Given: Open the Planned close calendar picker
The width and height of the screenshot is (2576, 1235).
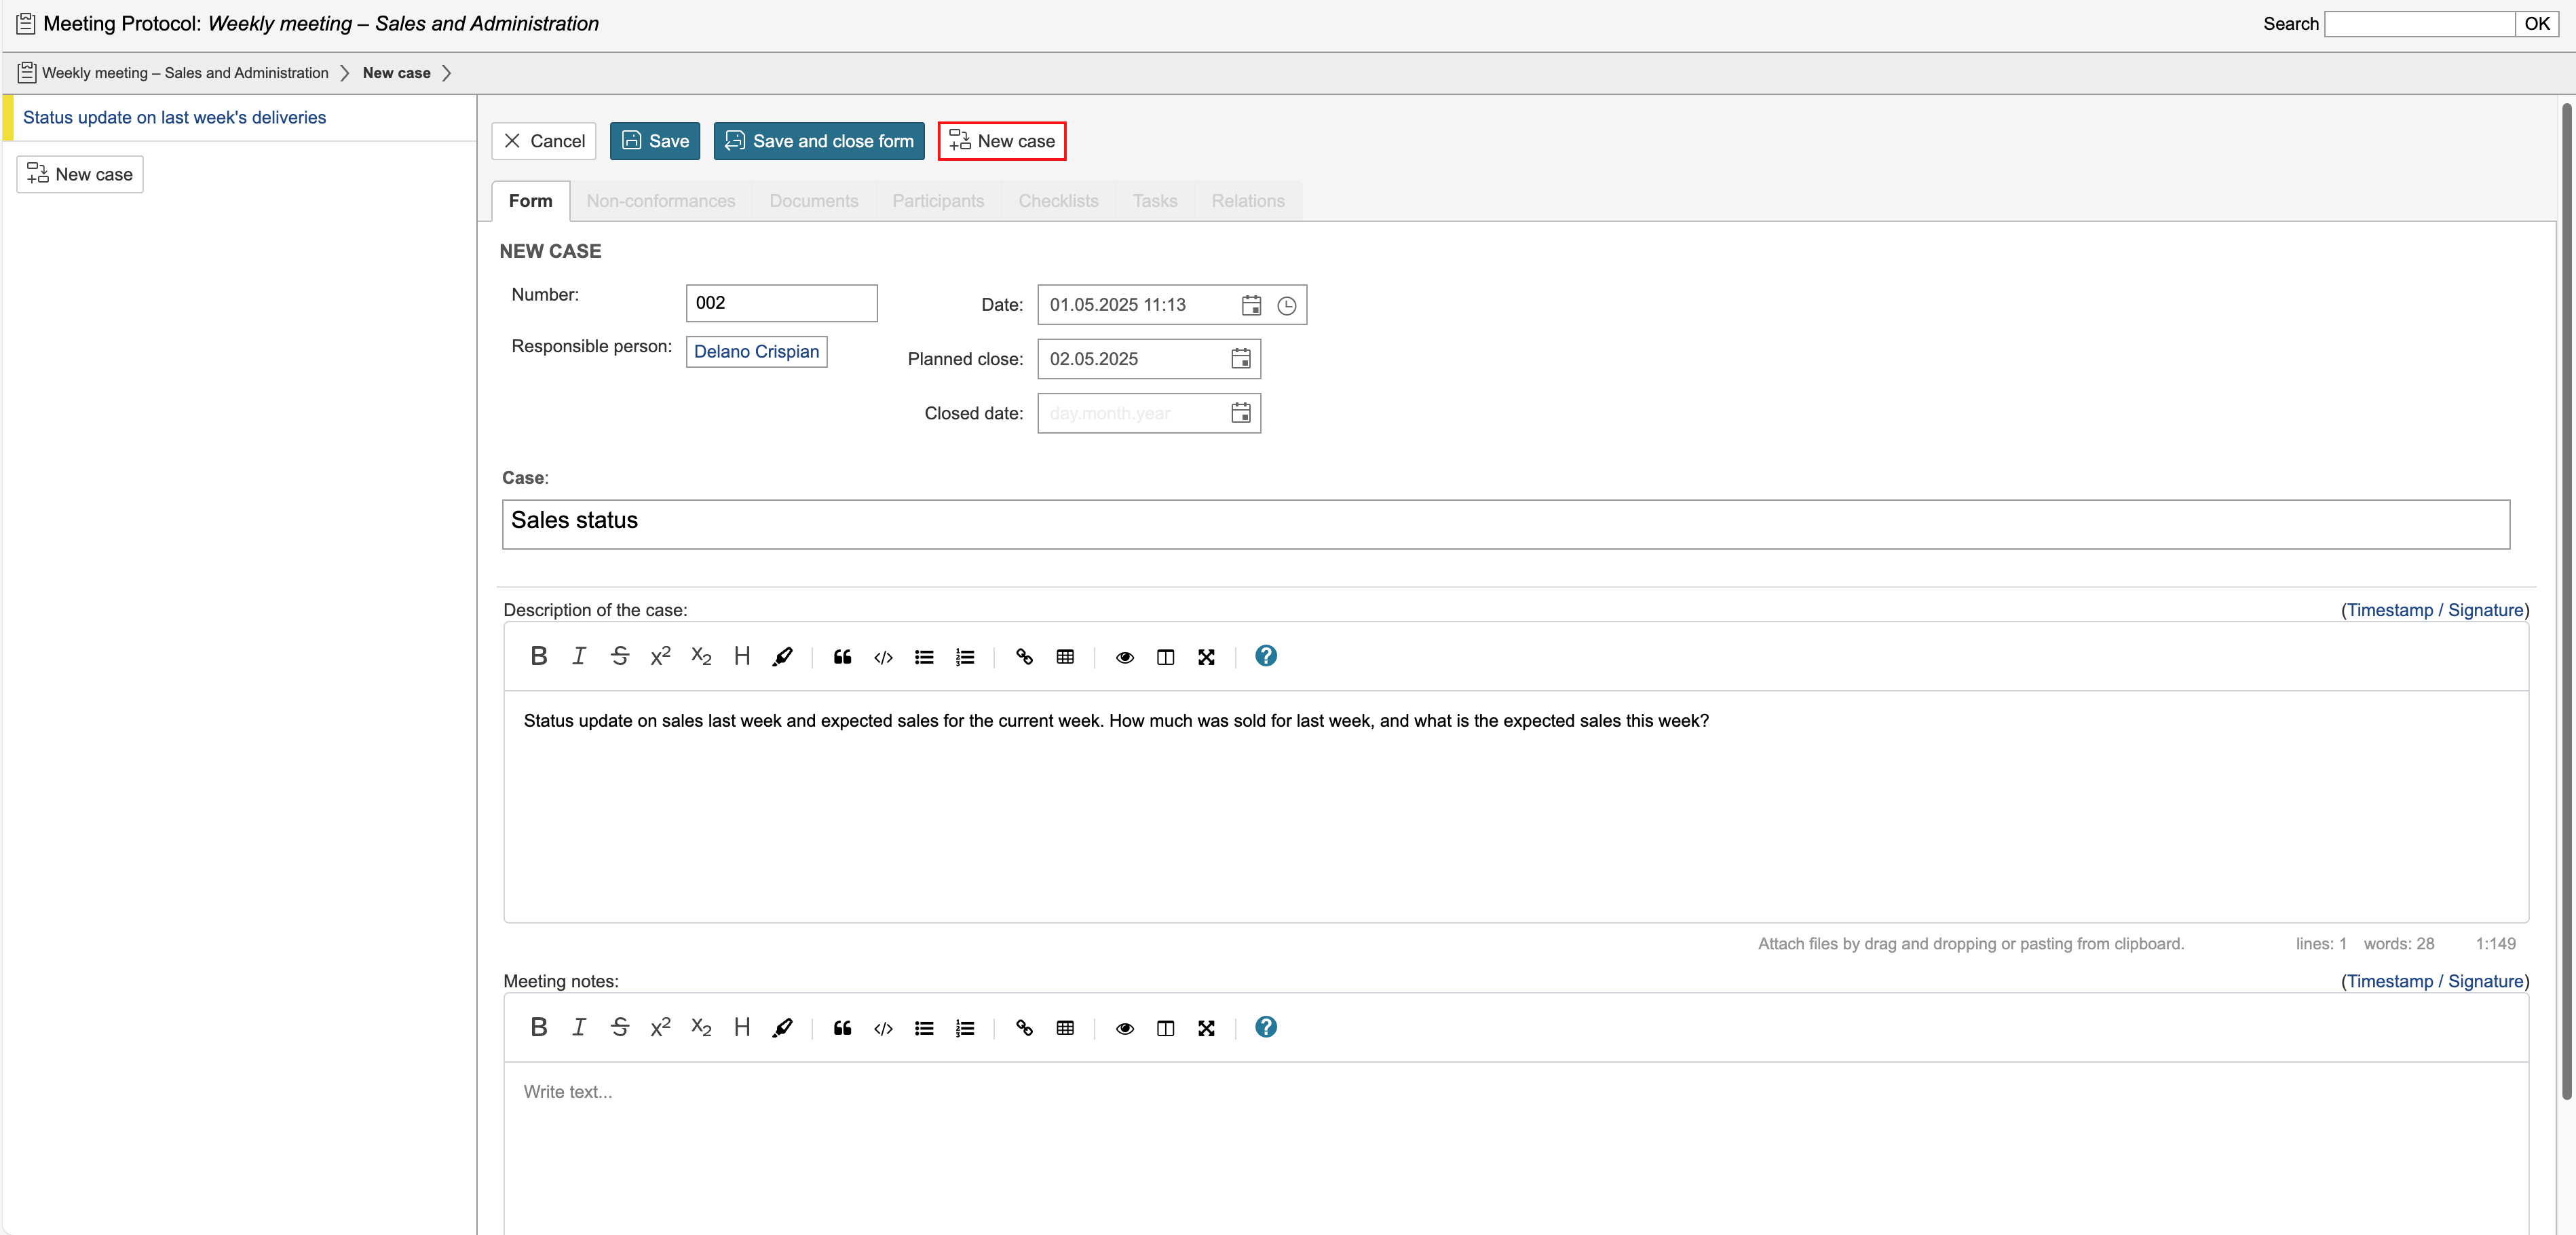Looking at the screenshot, I should 1240,359.
